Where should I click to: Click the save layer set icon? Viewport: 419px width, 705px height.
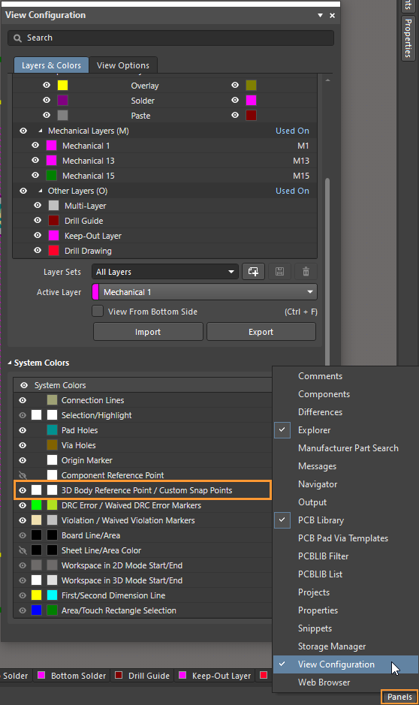tap(279, 272)
